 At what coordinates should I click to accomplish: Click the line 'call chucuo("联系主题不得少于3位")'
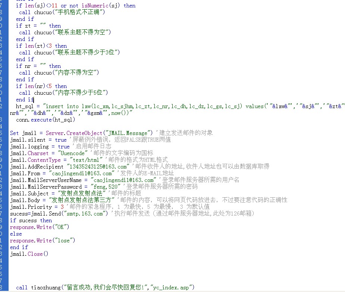(69, 53)
